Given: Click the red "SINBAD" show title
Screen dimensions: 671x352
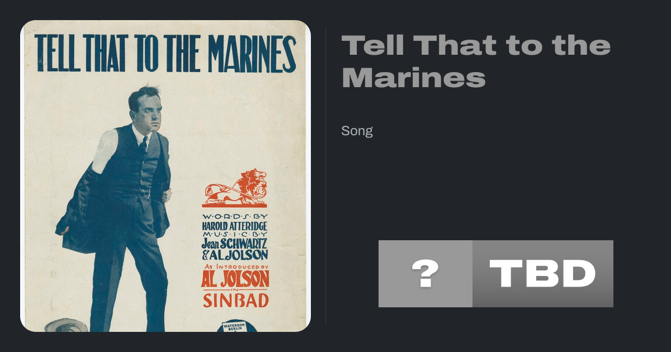Looking at the screenshot, I should coord(235,301).
